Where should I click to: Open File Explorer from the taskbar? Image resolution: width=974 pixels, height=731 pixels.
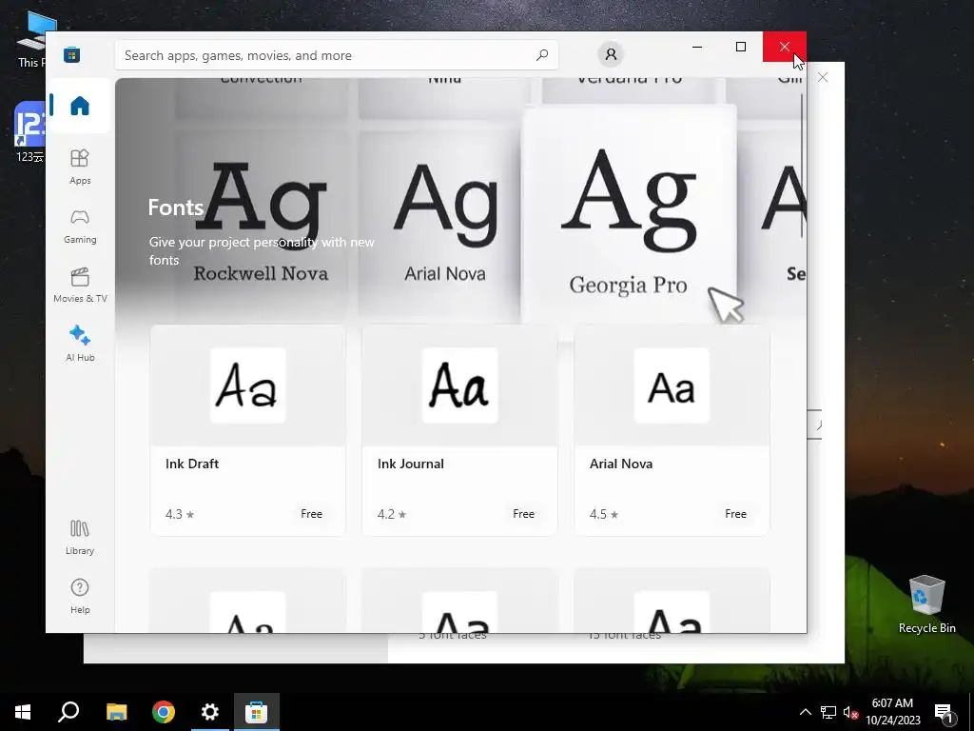(116, 712)
